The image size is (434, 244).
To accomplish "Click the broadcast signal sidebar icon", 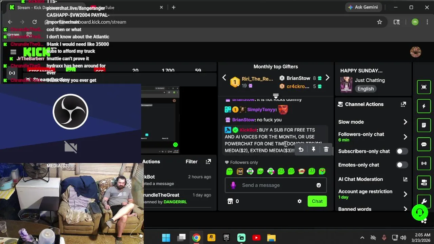I will (x=424, y=163).
